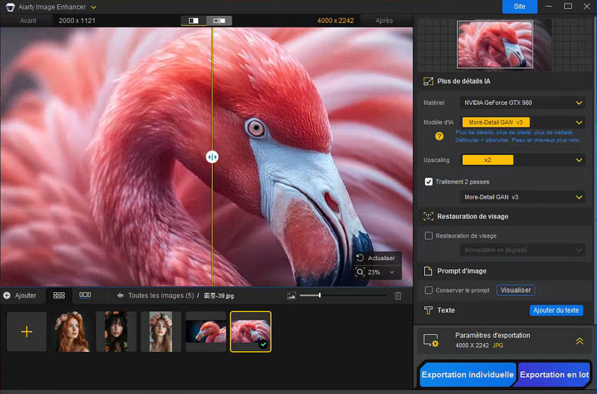The image size is (597, 394).
Task: Click the question mark help icon
Action: pyautogui.click(x=439, y=136)
